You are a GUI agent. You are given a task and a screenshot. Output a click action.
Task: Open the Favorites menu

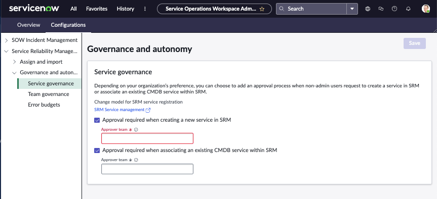pyautogui.click(x=97, y=9)
